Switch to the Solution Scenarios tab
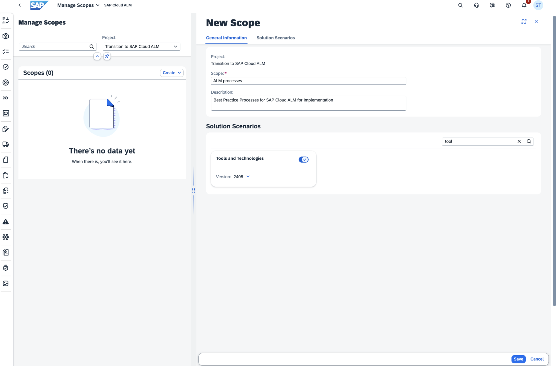The height and width of the screenshot is (366, 557). (275, 38)
